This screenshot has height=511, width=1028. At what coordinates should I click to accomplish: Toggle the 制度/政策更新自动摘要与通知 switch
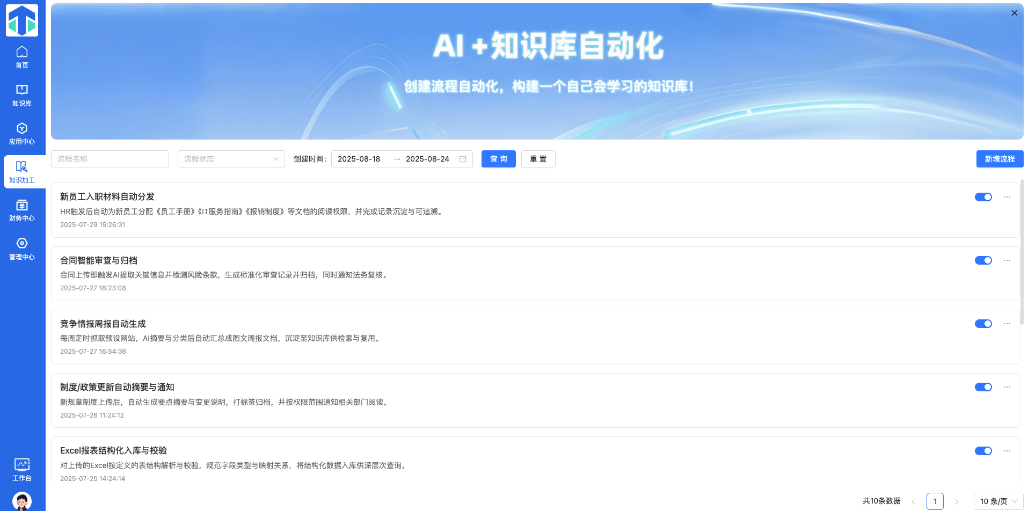pos(983,387)
